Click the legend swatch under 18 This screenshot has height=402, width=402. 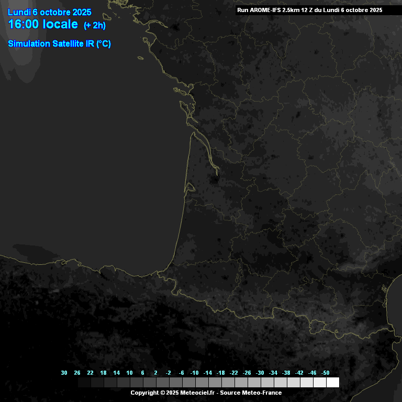click(110, 382)
